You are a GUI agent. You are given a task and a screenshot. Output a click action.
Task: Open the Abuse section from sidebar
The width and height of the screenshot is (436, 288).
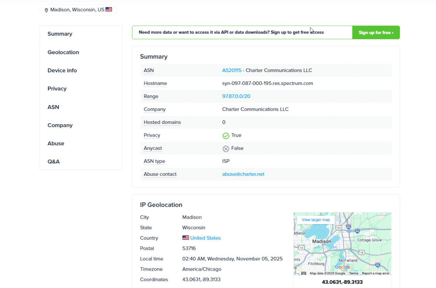coord(56,144)
